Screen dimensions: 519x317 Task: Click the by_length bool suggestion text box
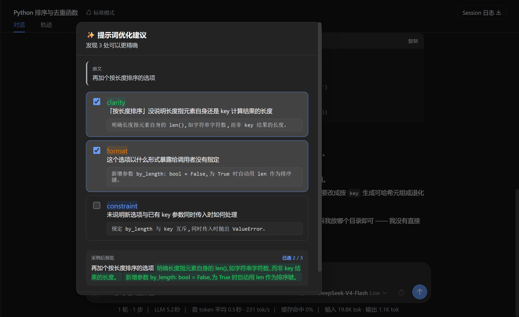pyautogui.click(x=204, y=177)
